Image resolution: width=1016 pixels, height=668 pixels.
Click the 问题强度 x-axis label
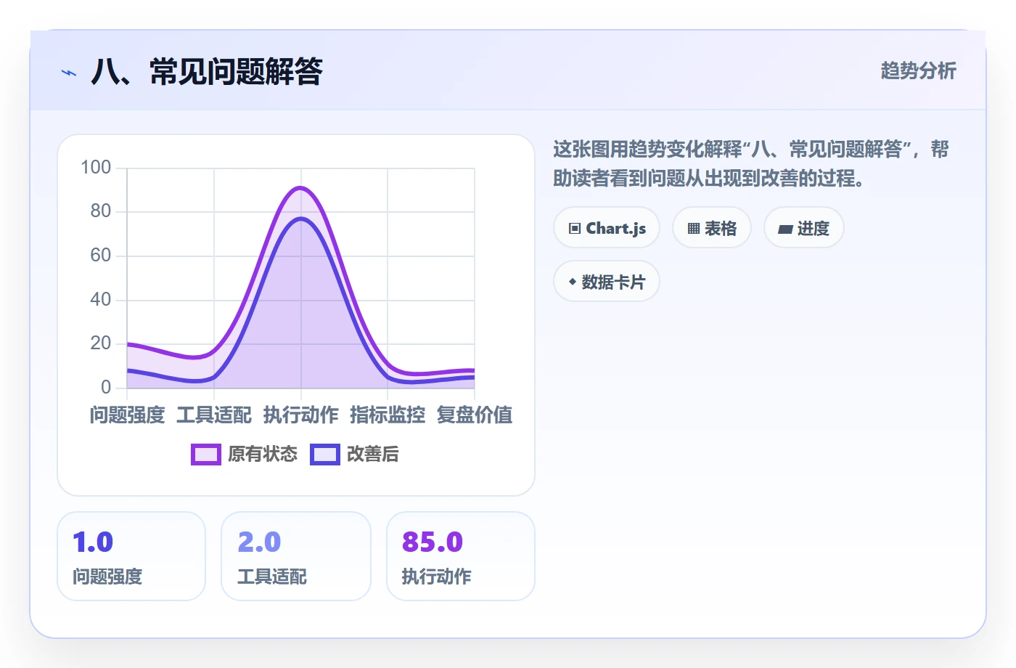[x=128, y=415]
